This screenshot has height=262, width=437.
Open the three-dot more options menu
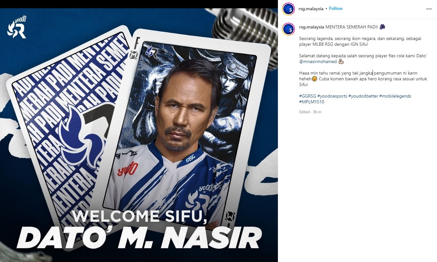coord(429,9)
